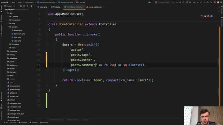Expand the Providers folder
The width and height of the screenshot is (223, 125).
click(x=8, y=44)
